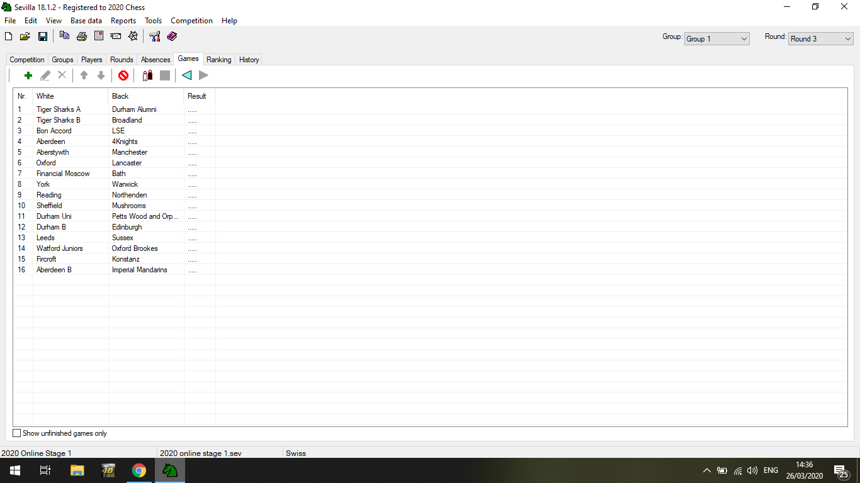The height and width of the screenshot is (483, 860).
Task: Open File Explorer from taskbar
Action: click(77, 470)
